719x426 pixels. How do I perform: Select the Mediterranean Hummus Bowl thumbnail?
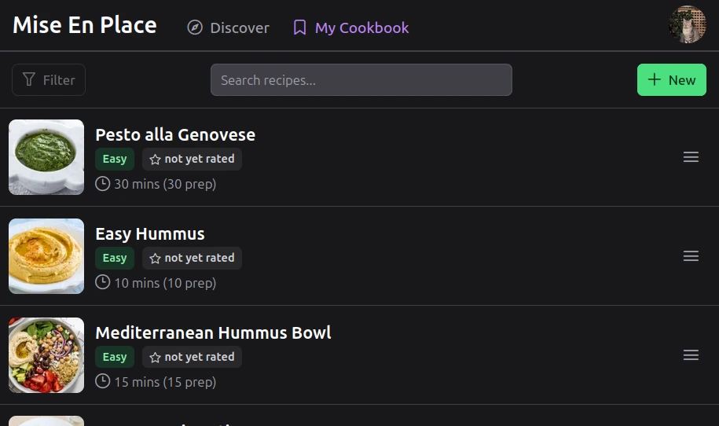46,355
